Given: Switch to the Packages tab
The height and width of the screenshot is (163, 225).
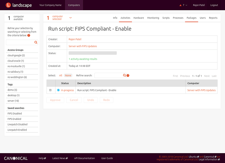Looking at the screenshot, I should 191,18.
